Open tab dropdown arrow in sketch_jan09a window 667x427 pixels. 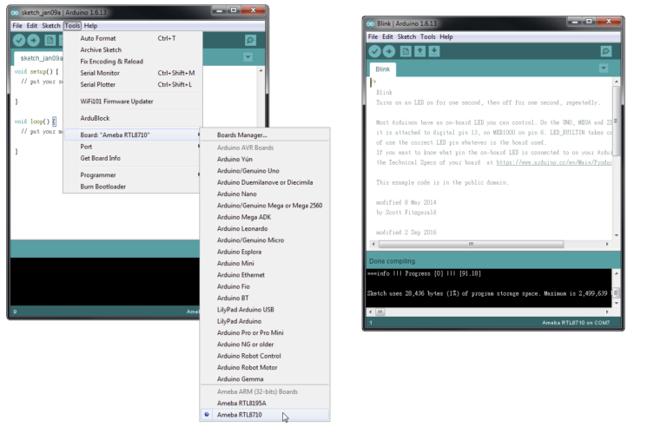pos(248,57)
